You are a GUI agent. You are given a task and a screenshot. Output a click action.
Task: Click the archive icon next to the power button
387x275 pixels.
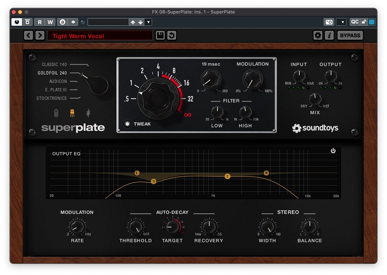(x=27, y=22)
